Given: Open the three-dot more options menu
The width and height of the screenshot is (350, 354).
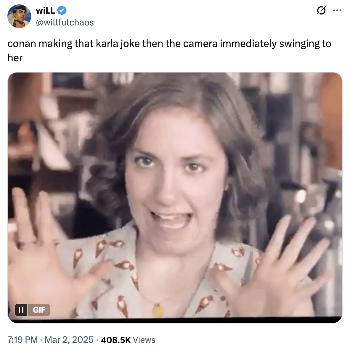Looking at the screenshot, I should 337,11.
